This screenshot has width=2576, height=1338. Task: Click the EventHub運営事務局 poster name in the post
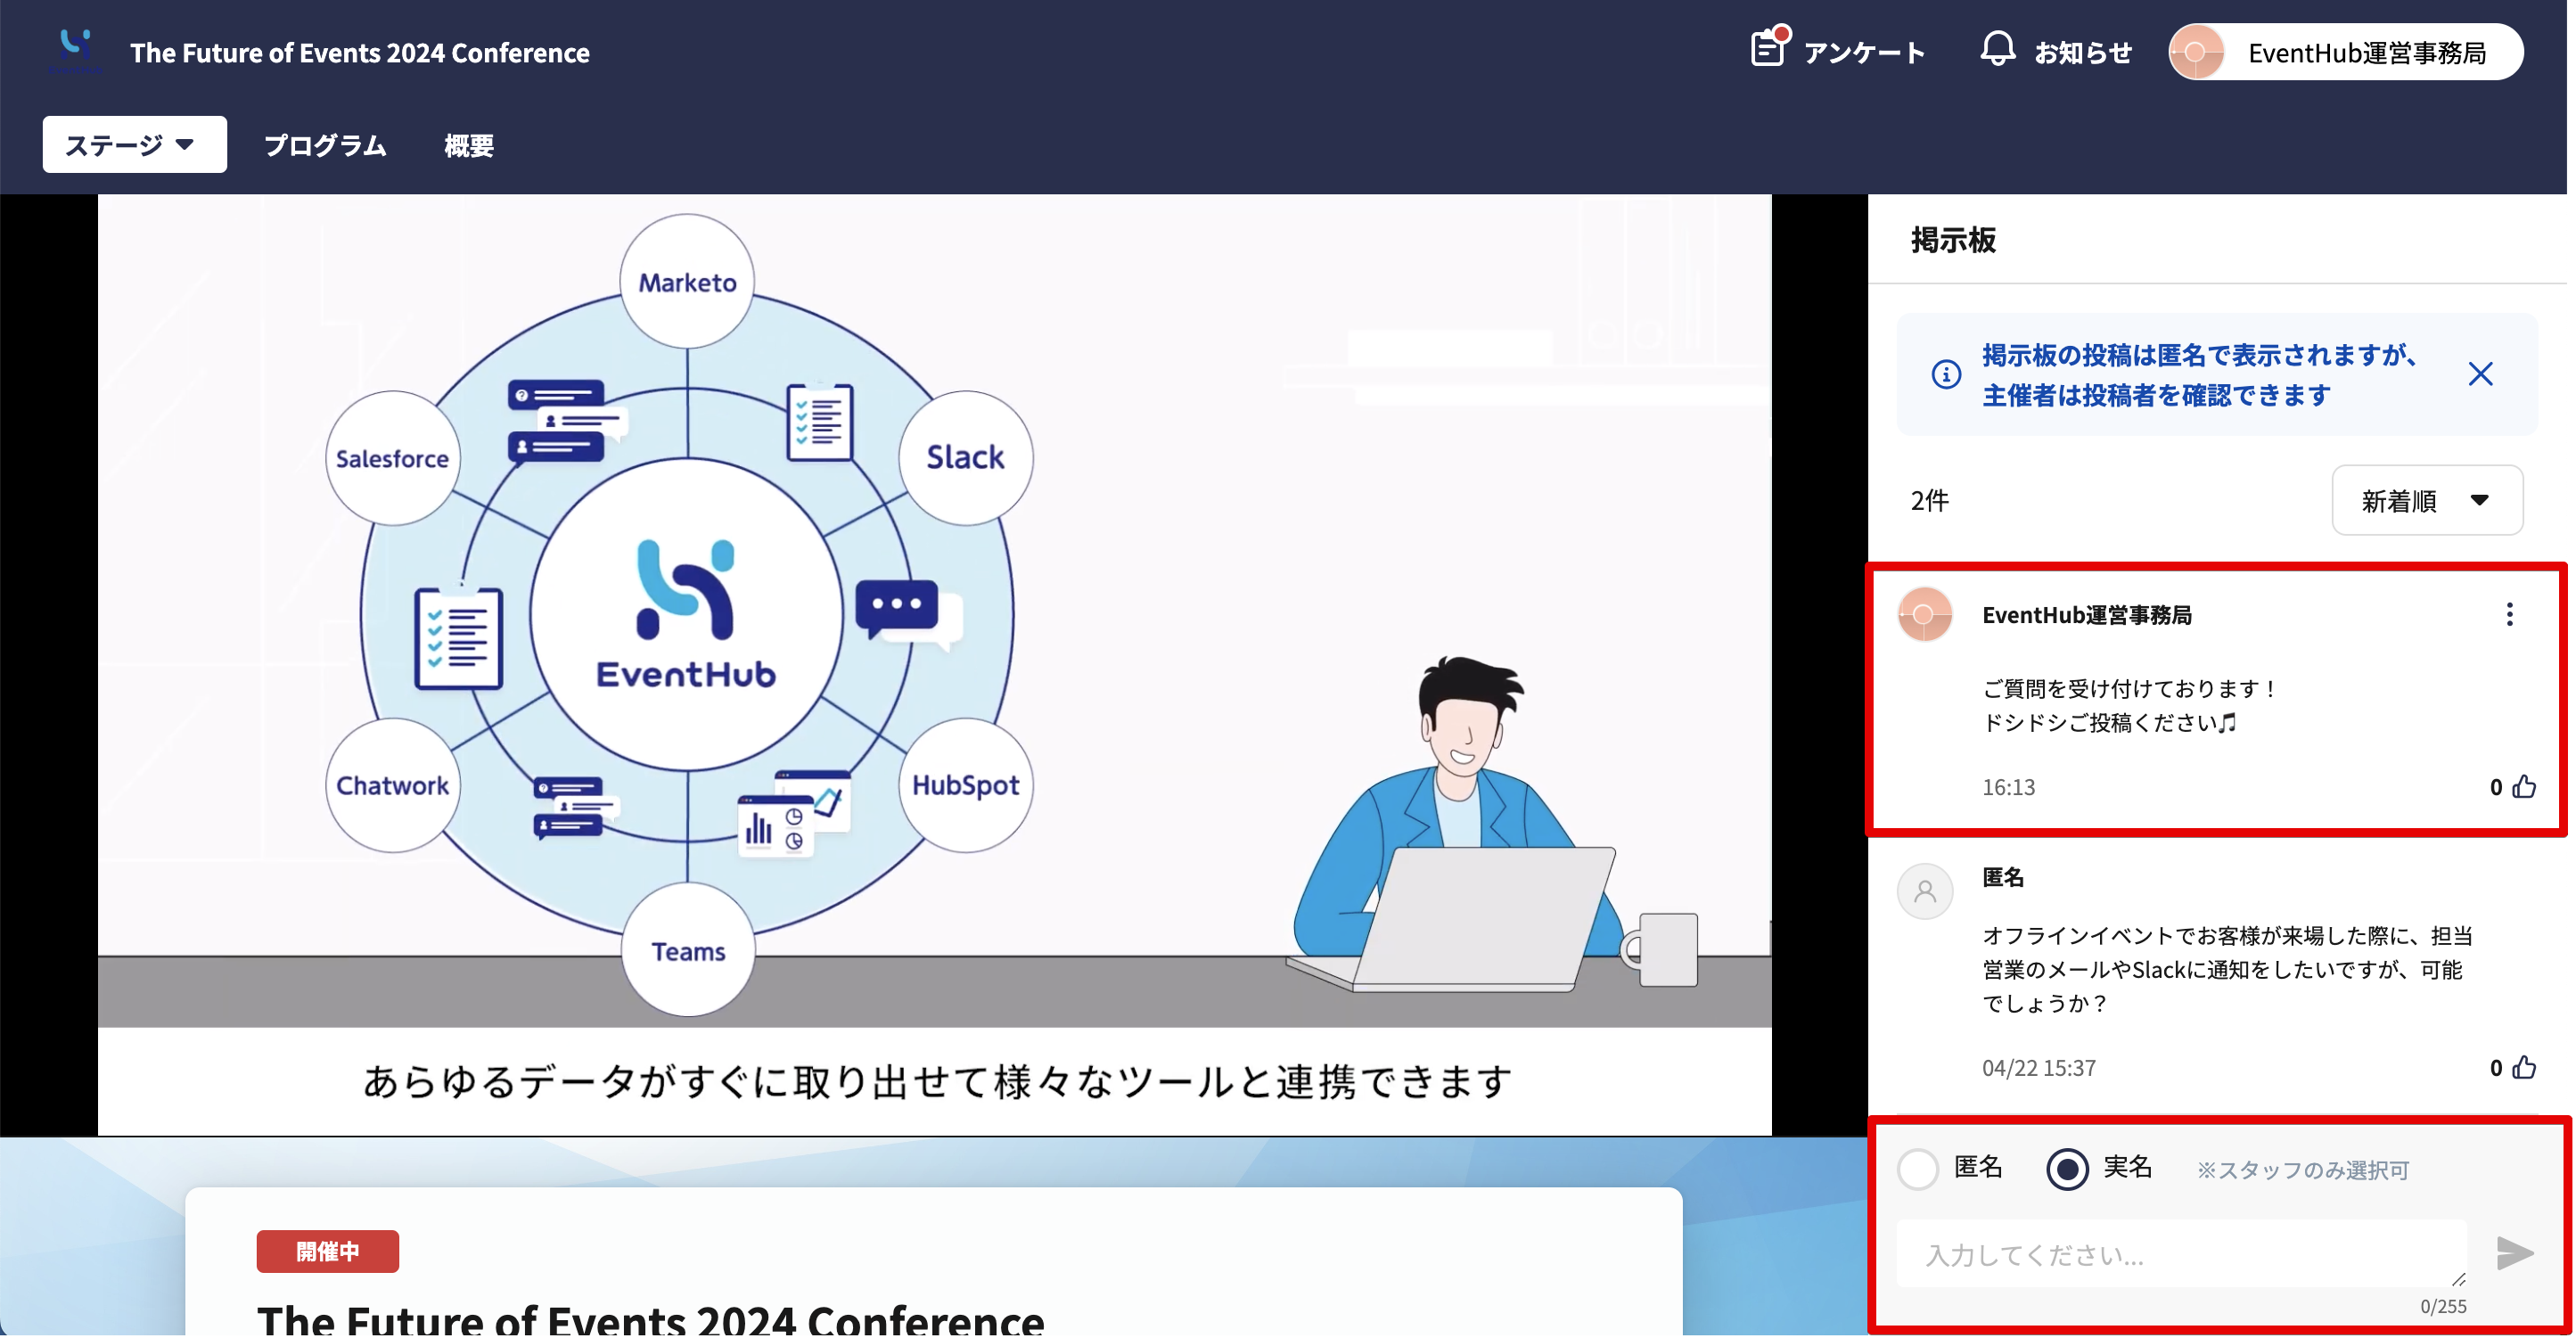click(2087, 615)
